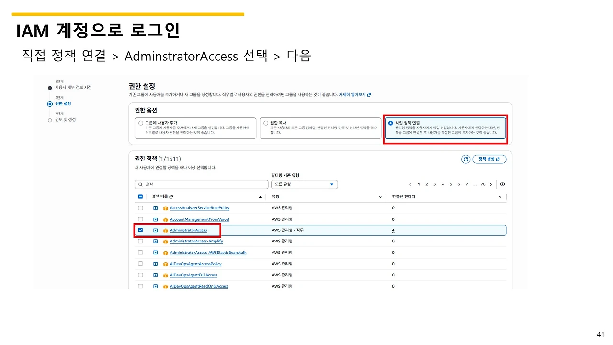613x345 pixels.
Task: Click the policy icon next to the AdministratorAccess link
Action: pyautogui.click(x=166, y=230)
